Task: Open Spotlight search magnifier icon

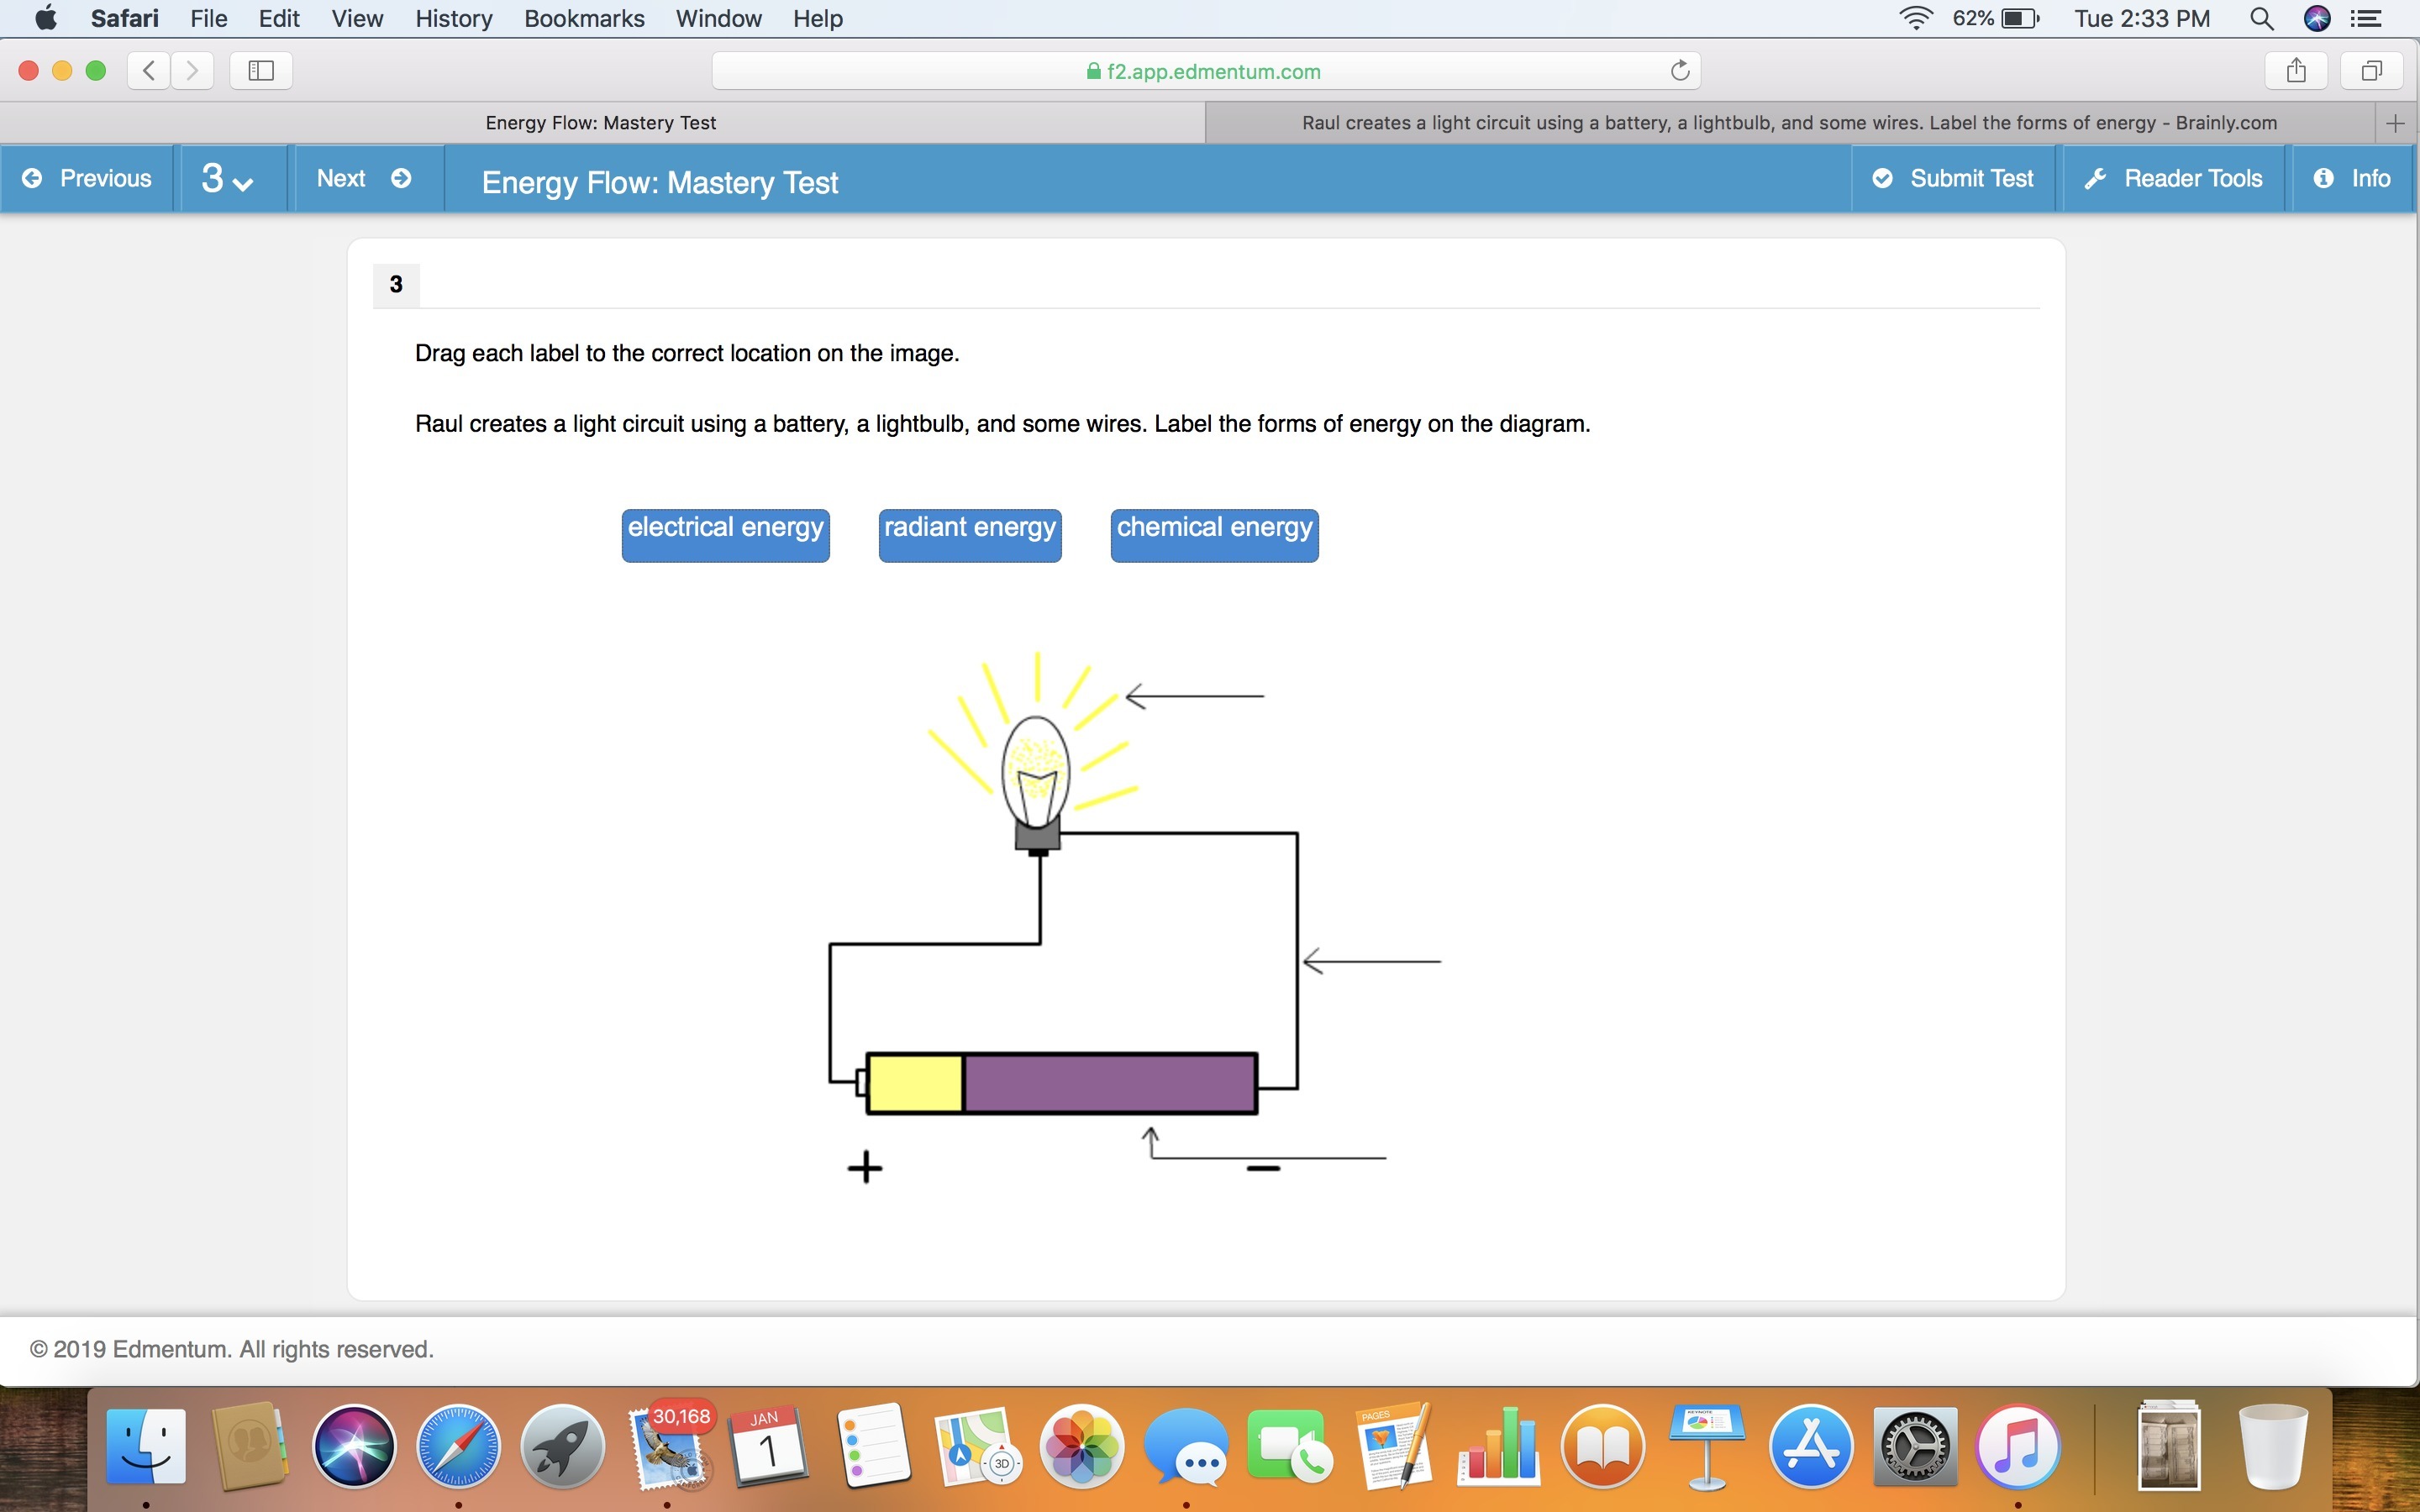Action: tap(2262, 18)
